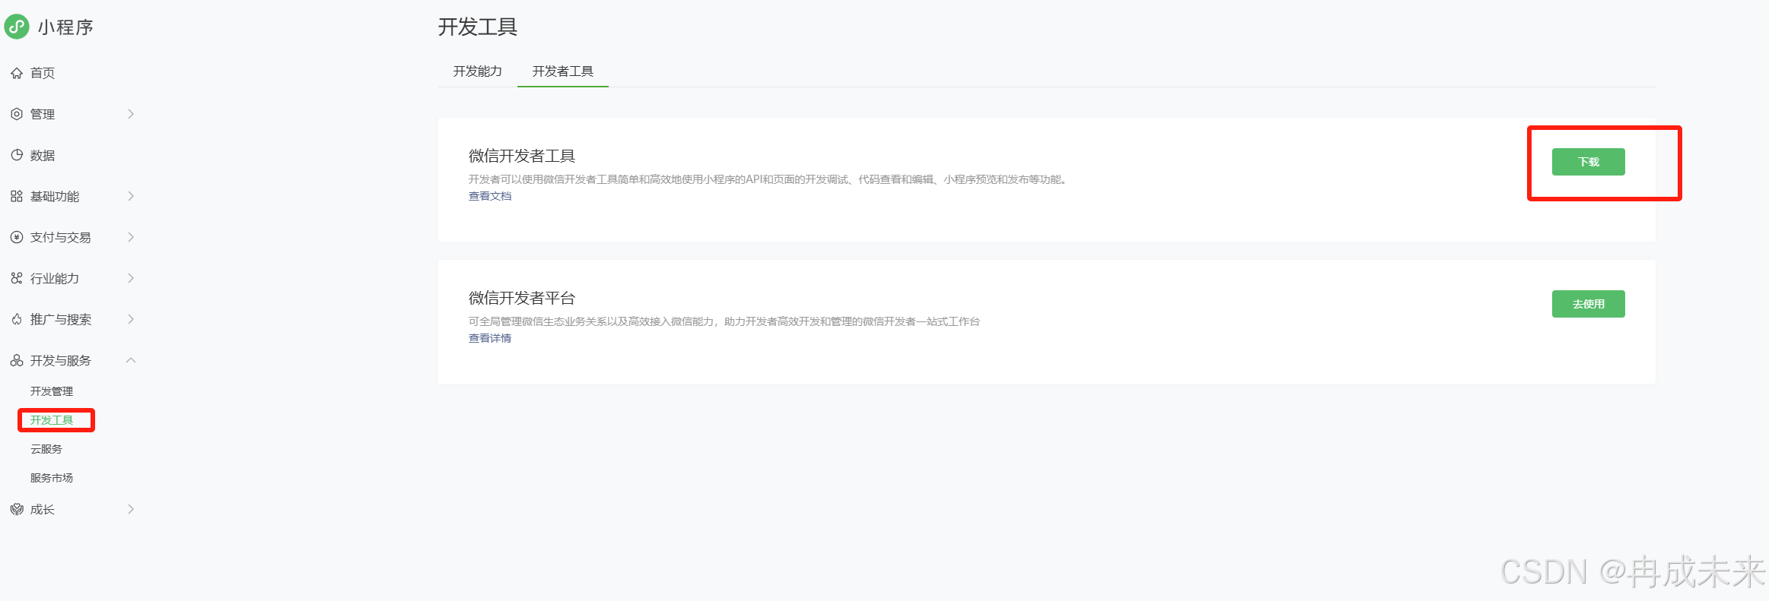Select 云服务 in the sidebar

click(46, 449)
